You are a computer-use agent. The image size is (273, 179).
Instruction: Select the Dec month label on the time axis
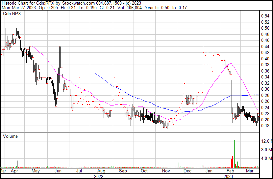point(187,171)
